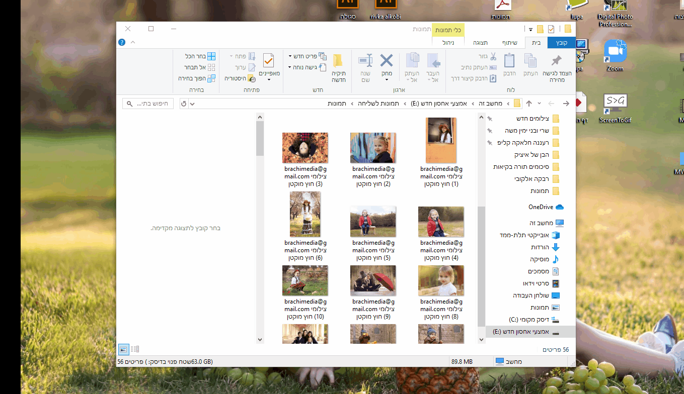The image size is (684, 394).
Task: Switch to large thumbnails view in status bar
Action: pos(123,349)
